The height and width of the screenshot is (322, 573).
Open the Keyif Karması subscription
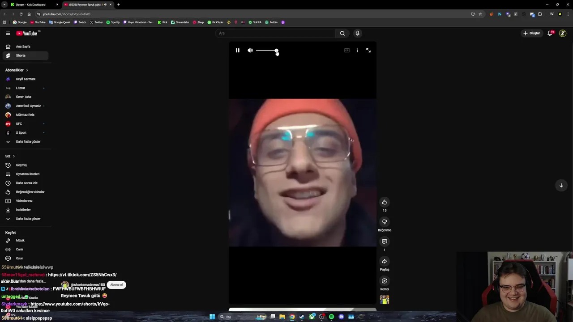[x=25, y=79]
